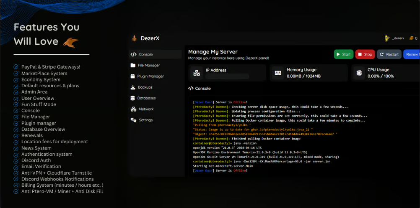Click 'Finished pulling Docker container image' line

247,139
